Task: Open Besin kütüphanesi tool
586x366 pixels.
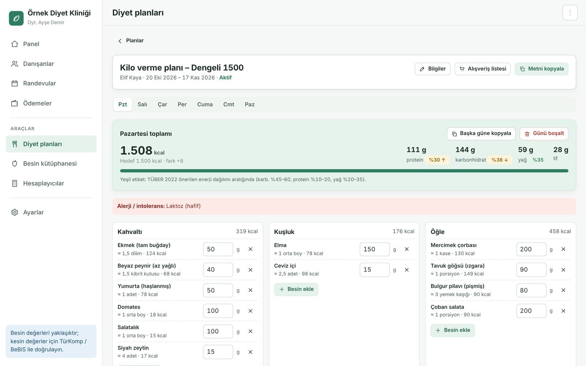Action: click(51, 164)
